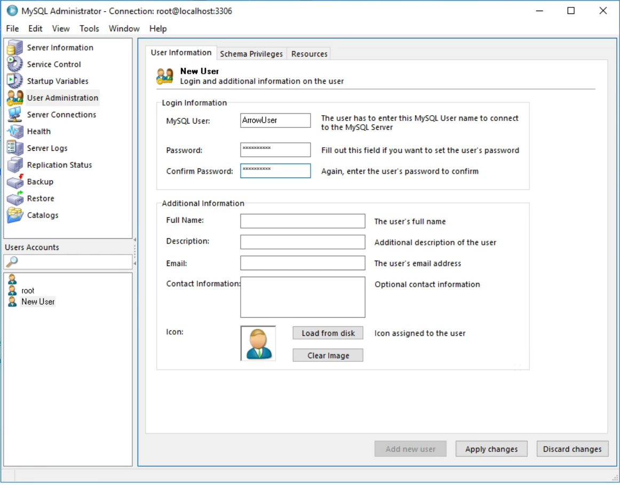This screenshot has height=485, width=620.
Task: Click the Service Control gear icon
Action: [x=14, y=64]
